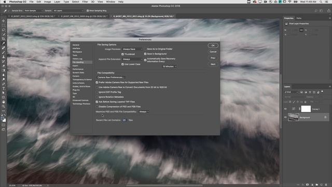Screen dimensions: 332x187
Task: Toggle Use Lower Case checkbox
Action: [x=122, y=64]
